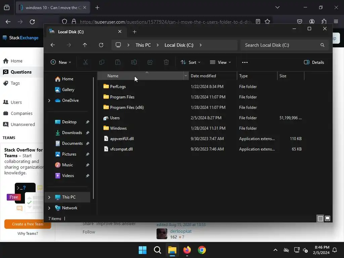Sort by the Type column header
This screenshot has width=344, height=258.
tap(257, 76)
